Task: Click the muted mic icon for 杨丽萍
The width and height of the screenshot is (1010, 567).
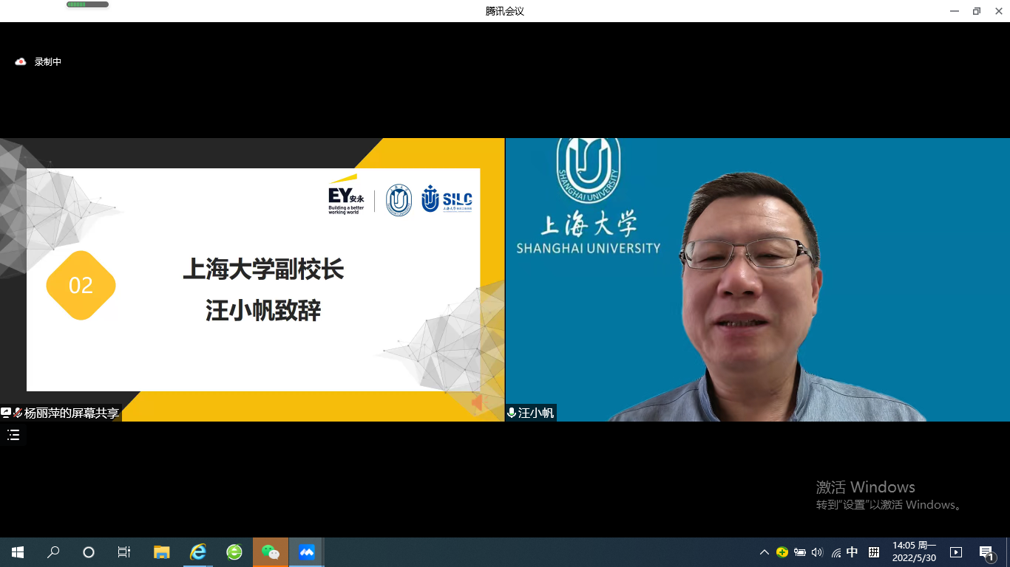Action: pos(17,413)
